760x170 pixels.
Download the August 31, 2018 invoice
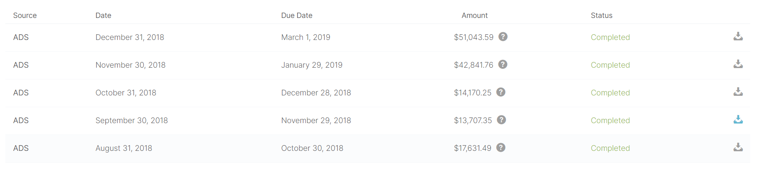[x=738, y=148]
